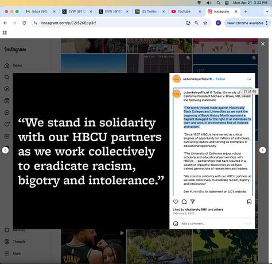Open the Notifications heart in the sidebar

pos(7,125)
